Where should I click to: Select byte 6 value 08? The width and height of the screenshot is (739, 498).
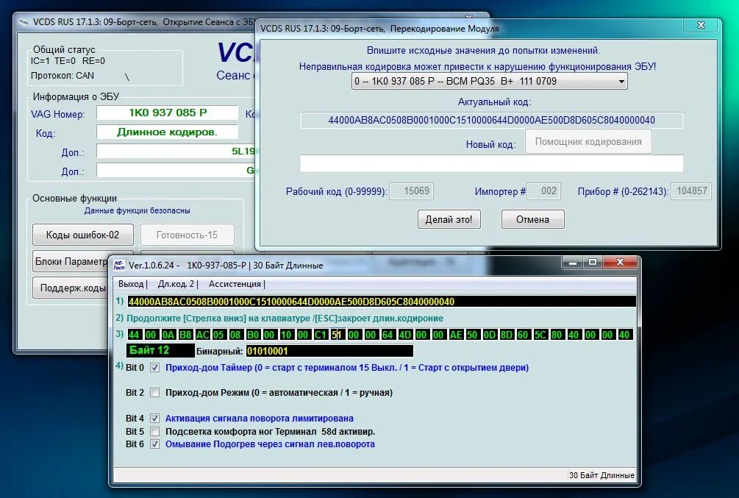pos(235,335)
